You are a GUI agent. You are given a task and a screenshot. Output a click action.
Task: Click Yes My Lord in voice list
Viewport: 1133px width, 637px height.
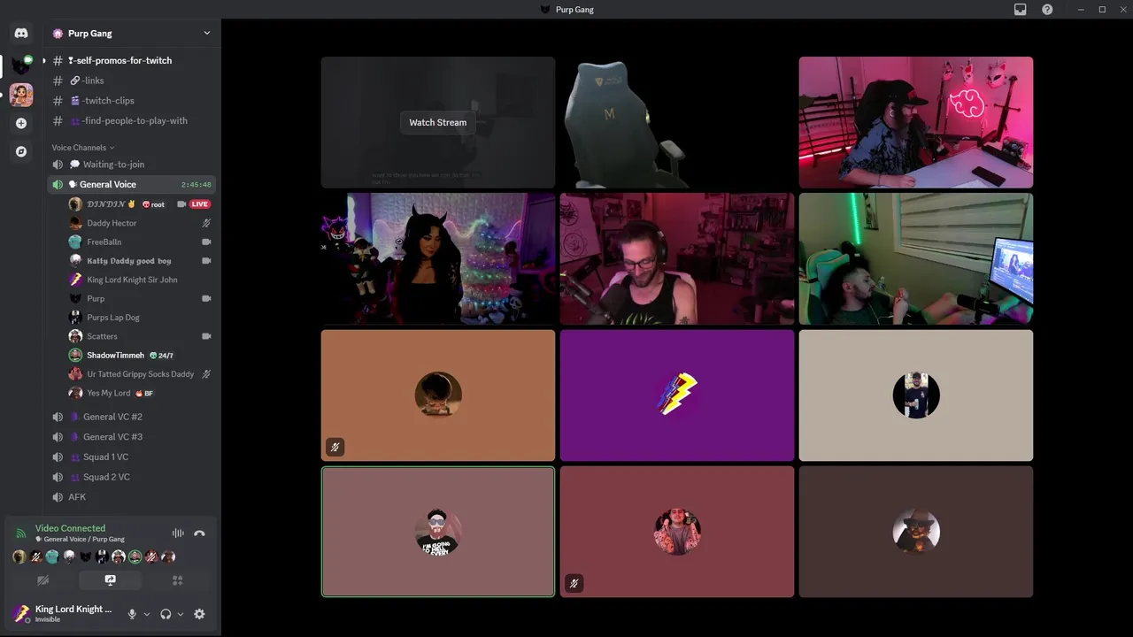coord(139,393)
